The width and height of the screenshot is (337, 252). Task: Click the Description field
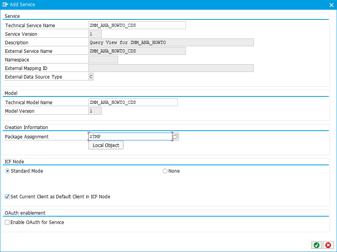click(171, 43)
